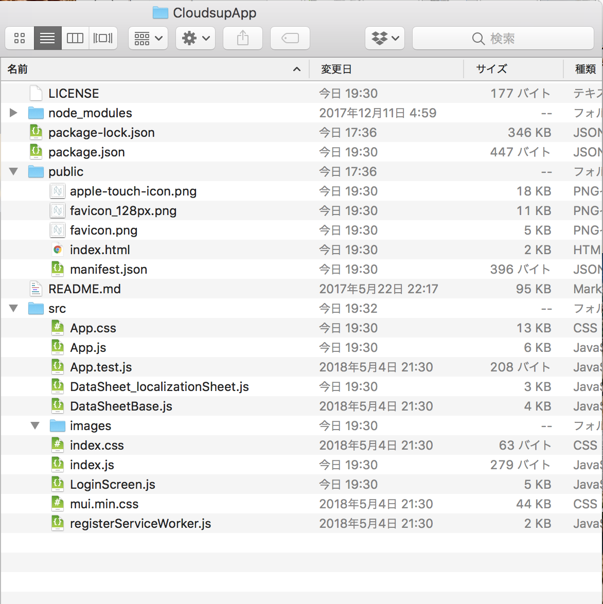Select the package.json file icon
This screenshot has width=603, height=604.
click(x=36, y=152)
